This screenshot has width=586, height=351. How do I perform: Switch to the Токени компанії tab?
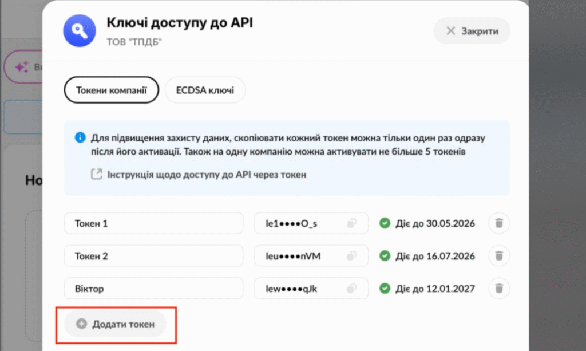tap(111, 90)
